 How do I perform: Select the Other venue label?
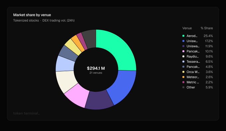click(191, 87)
